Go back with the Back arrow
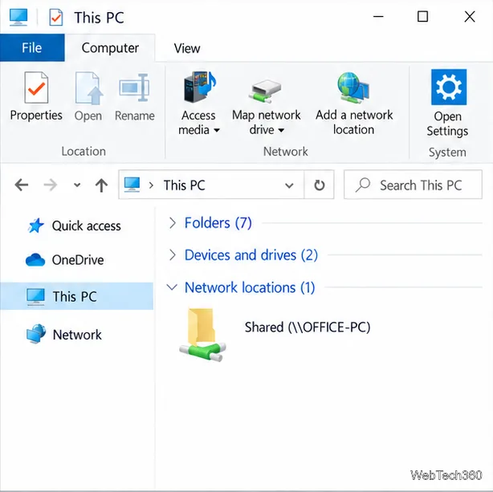Viewport: 493px width, 492px height. click(22, 185)
